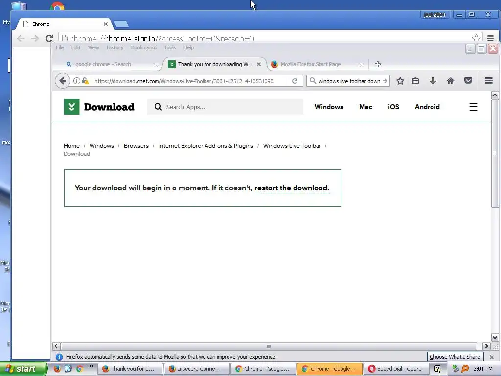
Task: Open the Windows category link in site header
Action: point(329,107)
